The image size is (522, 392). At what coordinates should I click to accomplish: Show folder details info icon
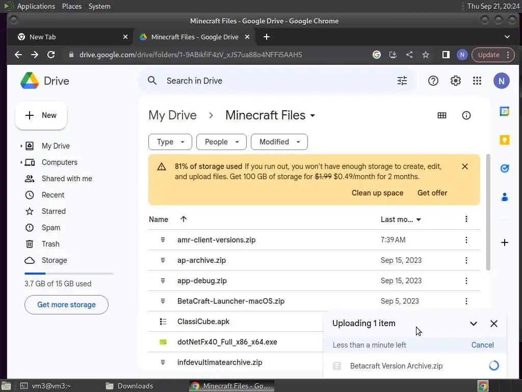coord(466,115)
